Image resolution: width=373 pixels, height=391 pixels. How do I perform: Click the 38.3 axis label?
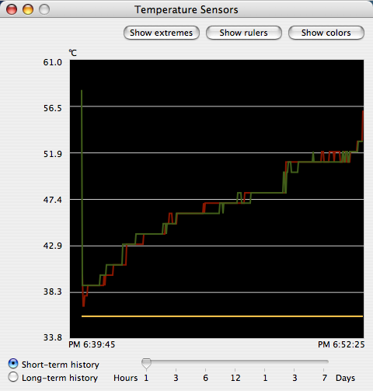coord(53,292)
